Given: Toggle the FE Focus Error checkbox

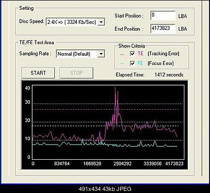Looking at the screenshot, I should [x=132, y=63].
